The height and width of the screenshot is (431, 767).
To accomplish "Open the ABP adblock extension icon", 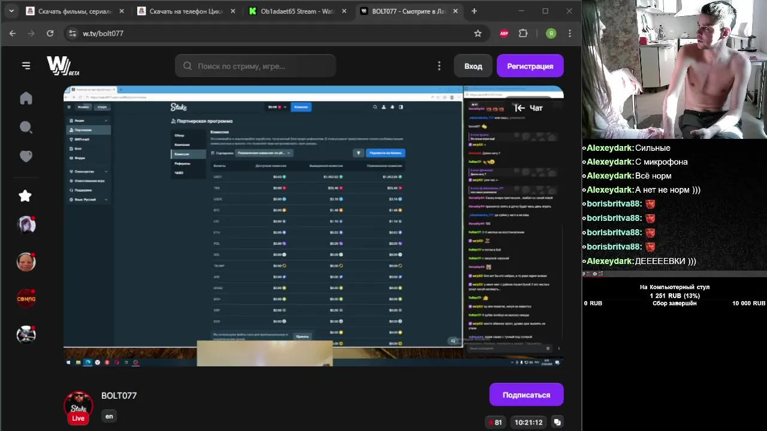I will (x=504, y=34).
